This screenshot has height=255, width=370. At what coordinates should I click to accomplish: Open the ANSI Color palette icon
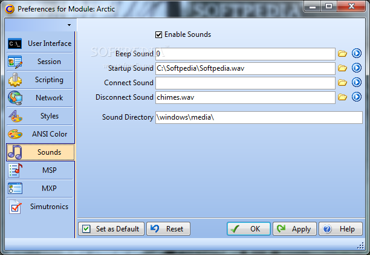(15, 134)
